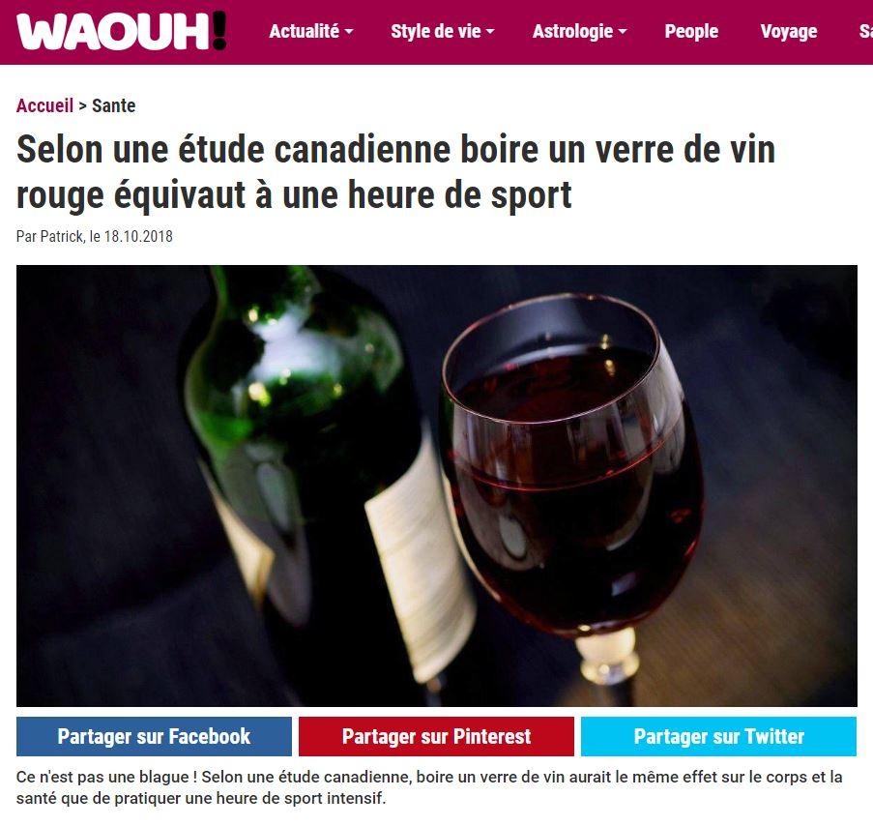Viewport: 873px width, 826px height.
Task: Go to the People section
Action: 691,31
